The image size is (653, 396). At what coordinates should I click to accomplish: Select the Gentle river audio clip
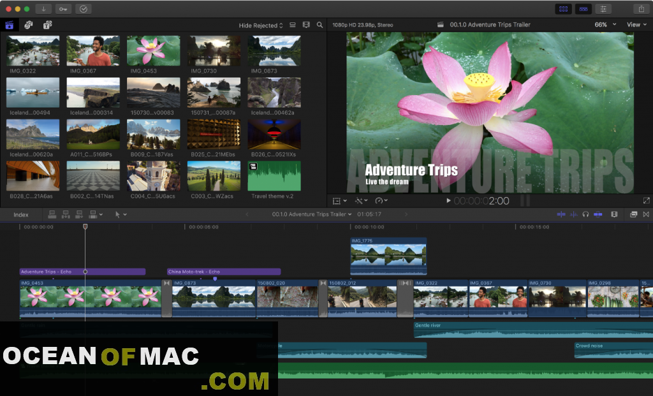coord(510,330)
